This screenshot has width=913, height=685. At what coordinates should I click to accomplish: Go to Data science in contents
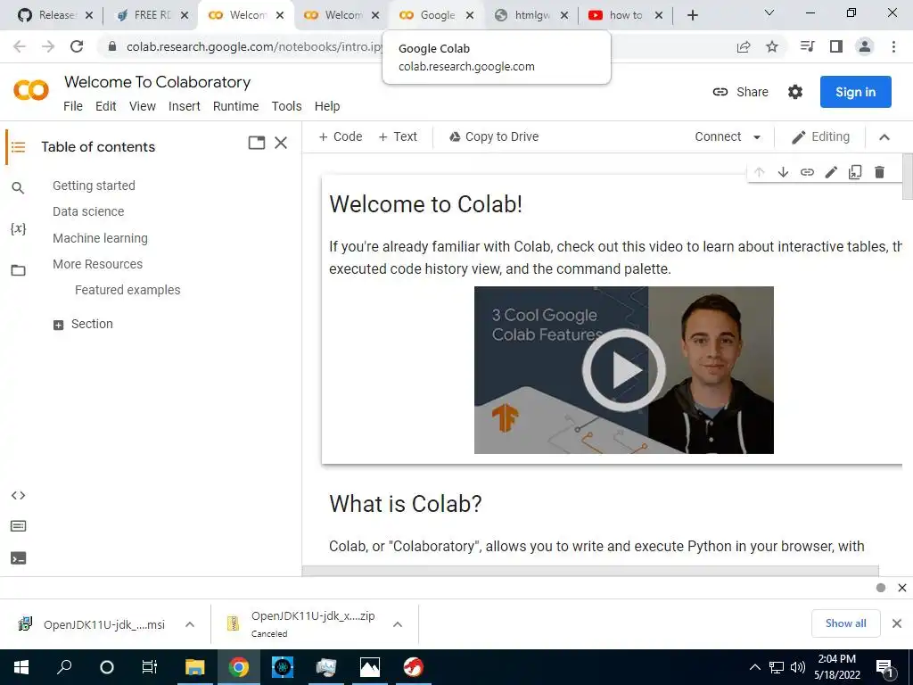point(88,211)
